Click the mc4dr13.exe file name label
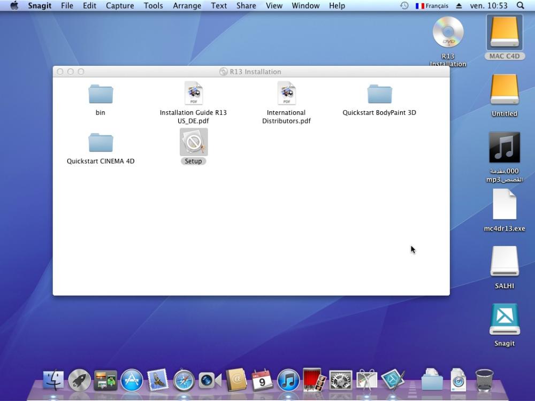This screenshot has height=401, width=535. tap(505, 228)
